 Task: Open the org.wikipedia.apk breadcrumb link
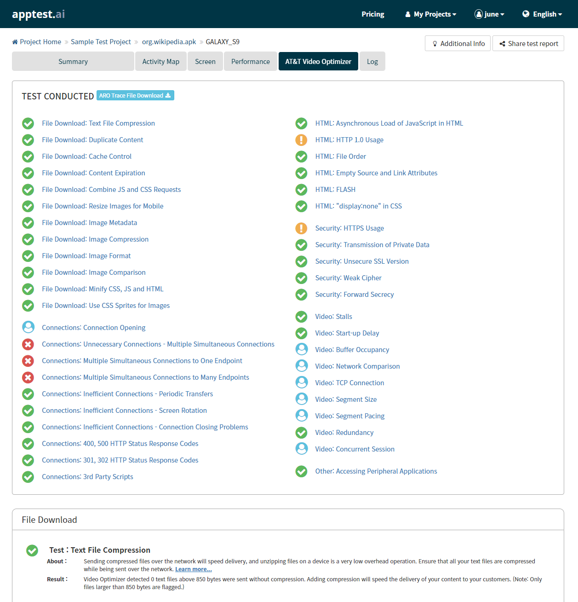tap(169, 42)
